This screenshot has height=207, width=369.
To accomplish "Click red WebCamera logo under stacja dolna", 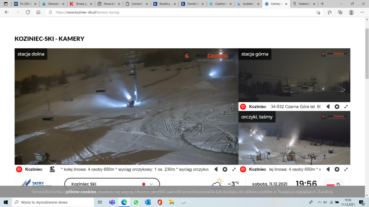I will tap(19, 169).
